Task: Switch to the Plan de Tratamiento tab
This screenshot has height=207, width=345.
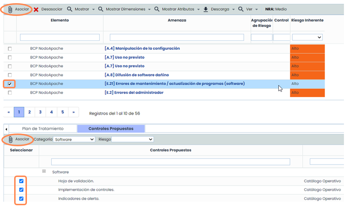Action: coord(43,129)
